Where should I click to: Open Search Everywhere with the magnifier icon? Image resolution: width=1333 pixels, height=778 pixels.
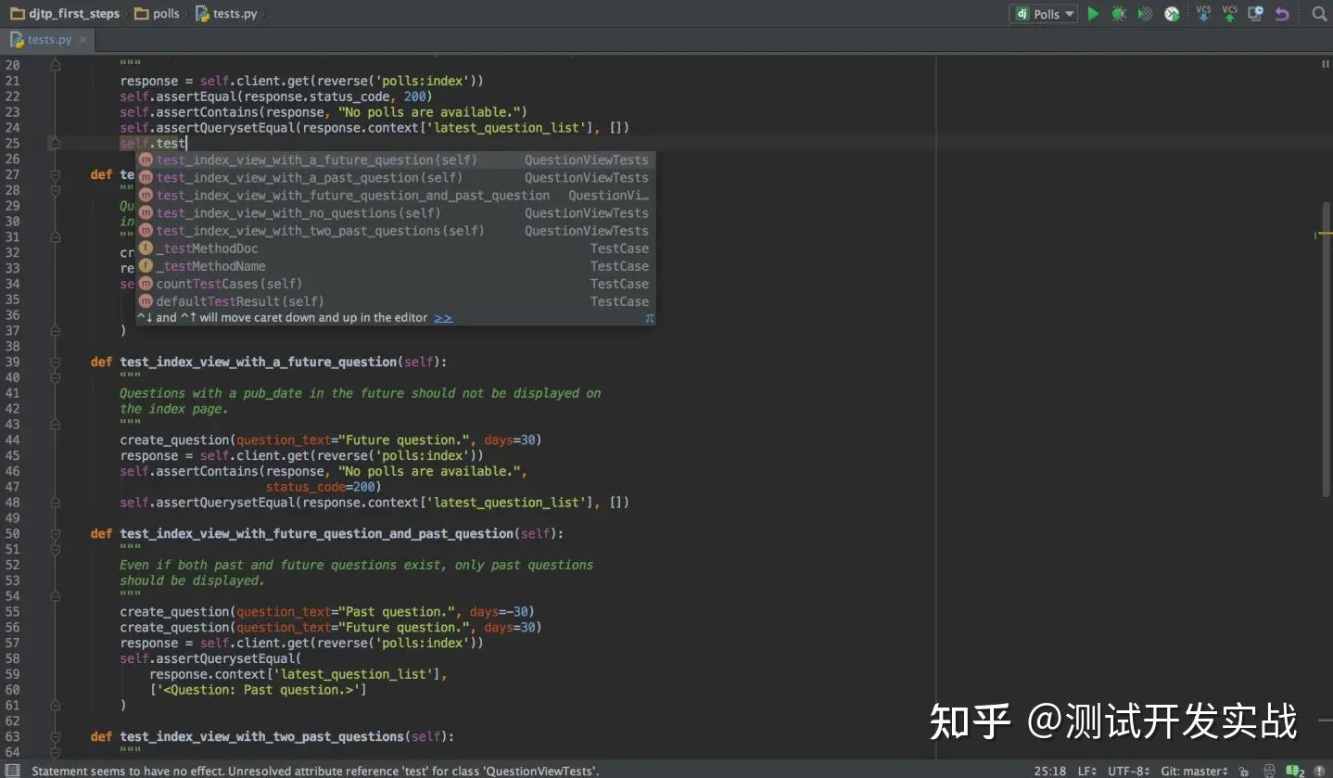pyautogui.click(x=1319, y=14)
